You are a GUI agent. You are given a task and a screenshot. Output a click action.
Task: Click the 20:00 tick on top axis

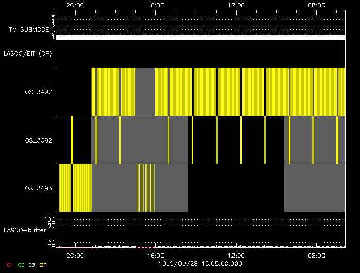pos(76,5)
